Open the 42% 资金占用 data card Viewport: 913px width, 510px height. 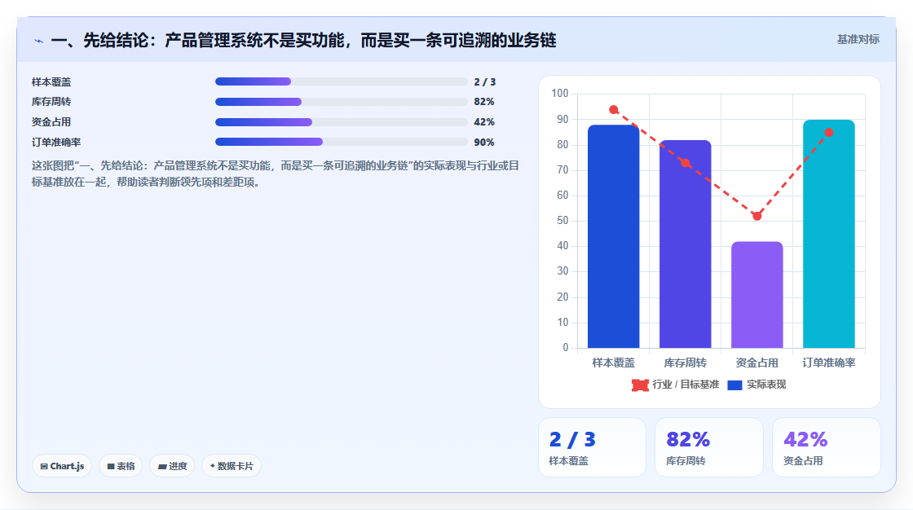coord(827,447)
